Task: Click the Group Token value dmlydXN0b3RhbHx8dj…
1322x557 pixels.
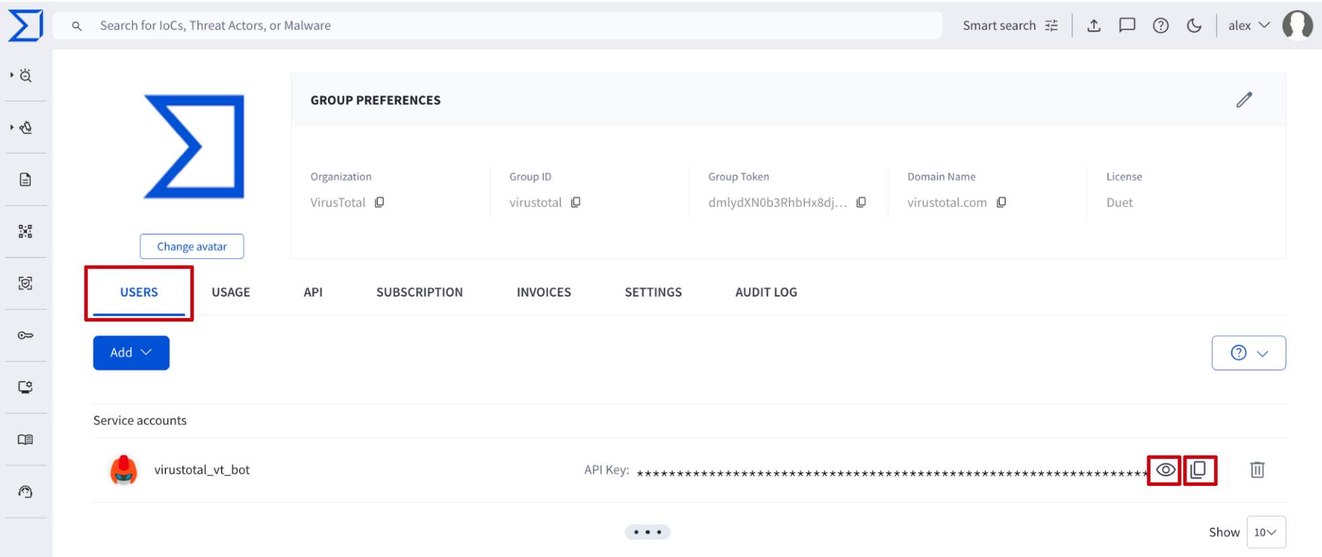Action: 778,203
